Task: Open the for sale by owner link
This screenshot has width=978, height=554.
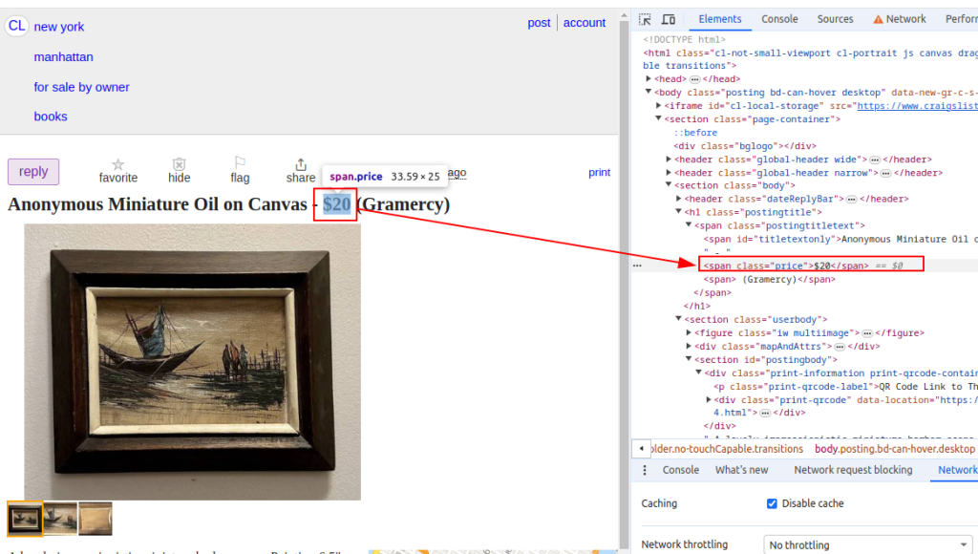Action: pyautogui.click(x=82, y=87)
